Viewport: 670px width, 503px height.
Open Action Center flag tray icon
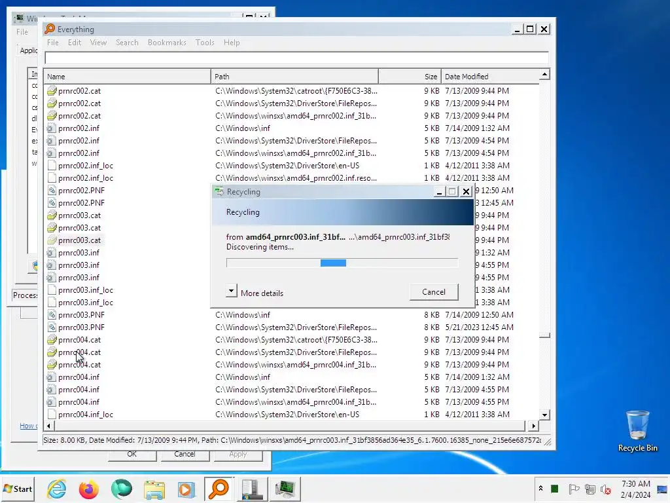pos(573,489)
